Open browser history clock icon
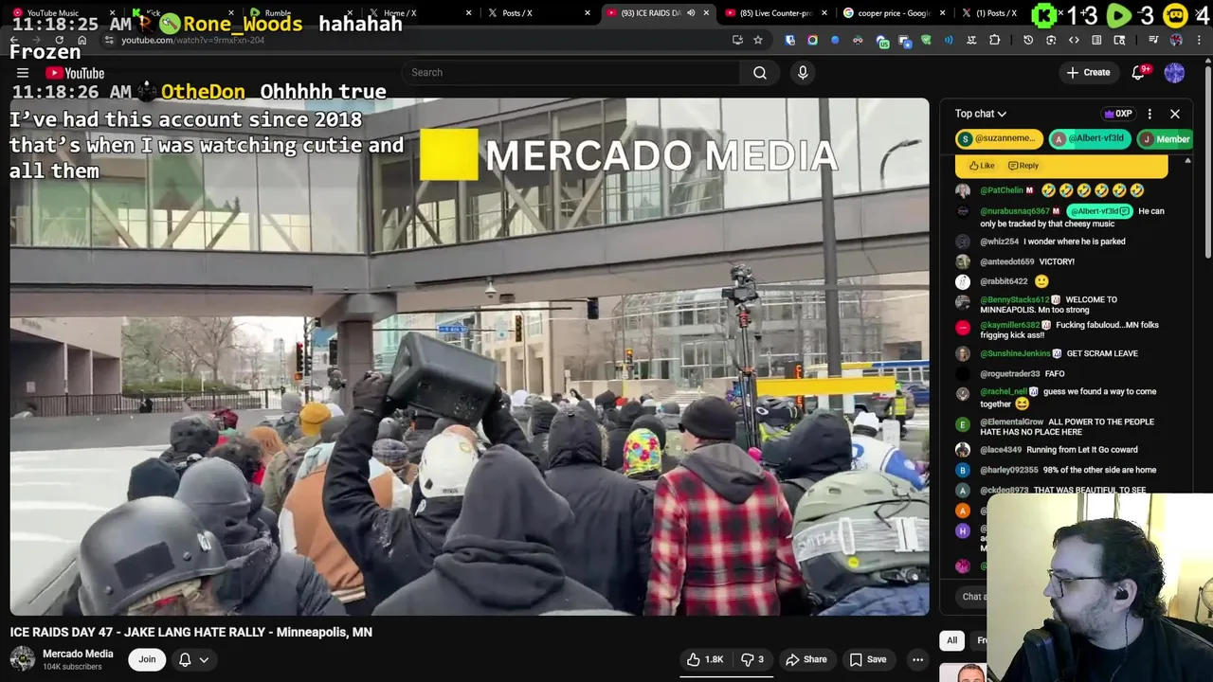This screenshot has width=1213, height=682. (1028, 40)
